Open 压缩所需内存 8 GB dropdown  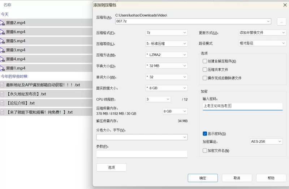click(x=175, y=111)
